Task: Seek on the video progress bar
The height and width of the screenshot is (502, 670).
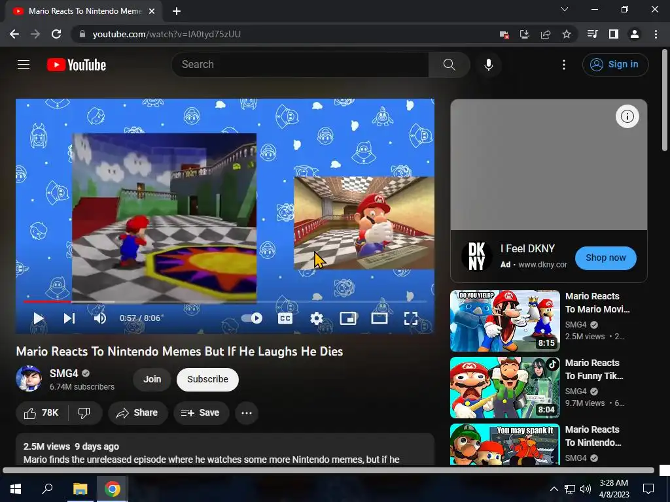Action: pyautogui.click(x=225, y=301)
